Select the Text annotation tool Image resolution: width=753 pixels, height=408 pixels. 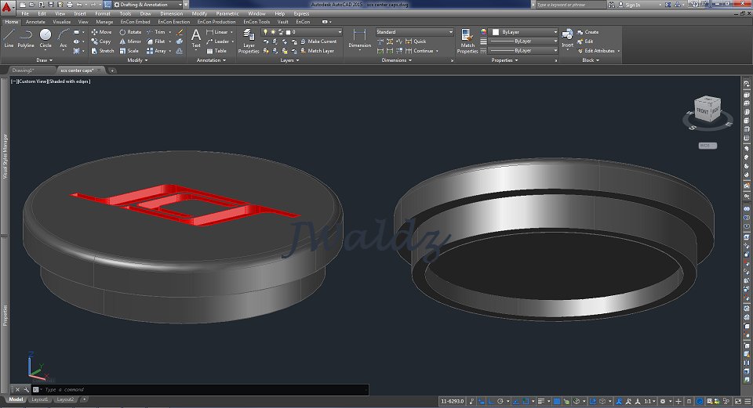196,38
